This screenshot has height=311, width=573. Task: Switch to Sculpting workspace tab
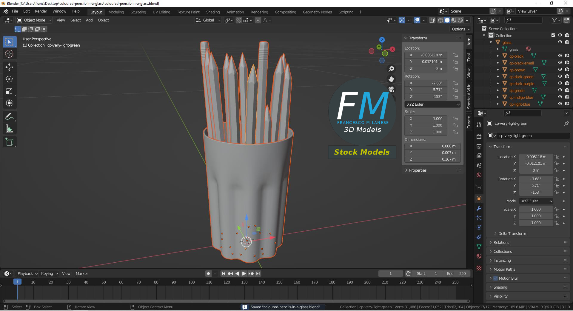(138, 12)
